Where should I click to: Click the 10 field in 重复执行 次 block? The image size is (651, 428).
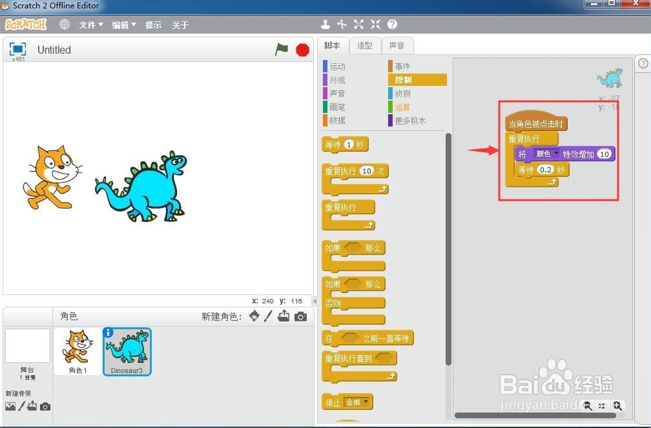tap(367, 171)
